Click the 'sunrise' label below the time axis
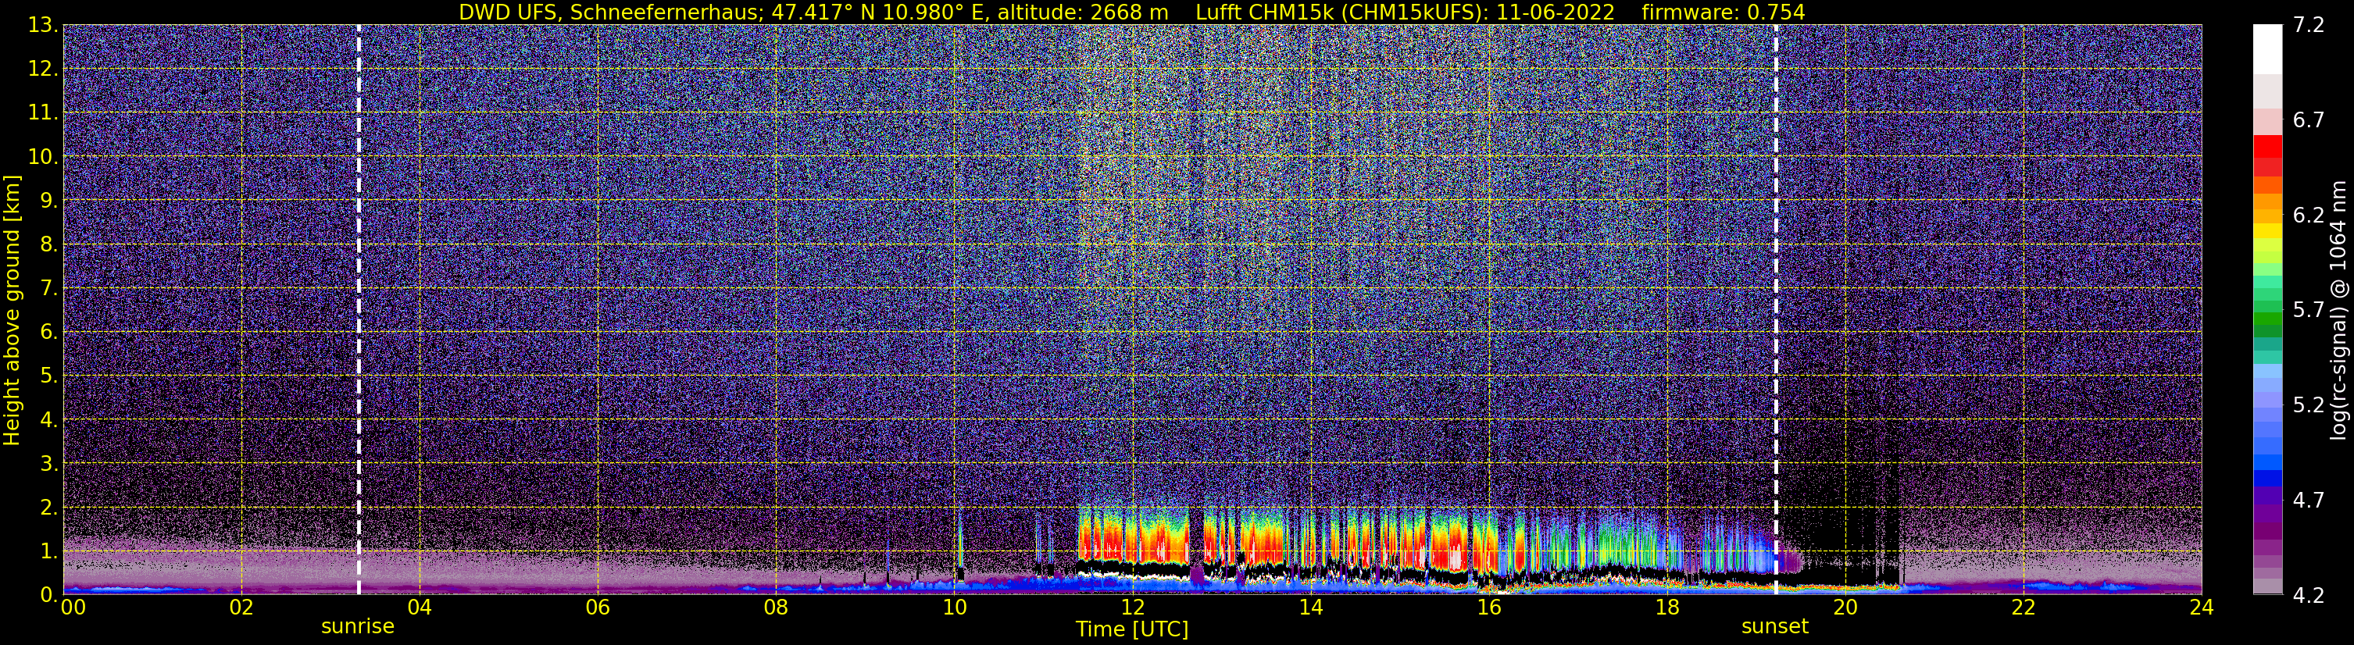 (x=357, y=627)
